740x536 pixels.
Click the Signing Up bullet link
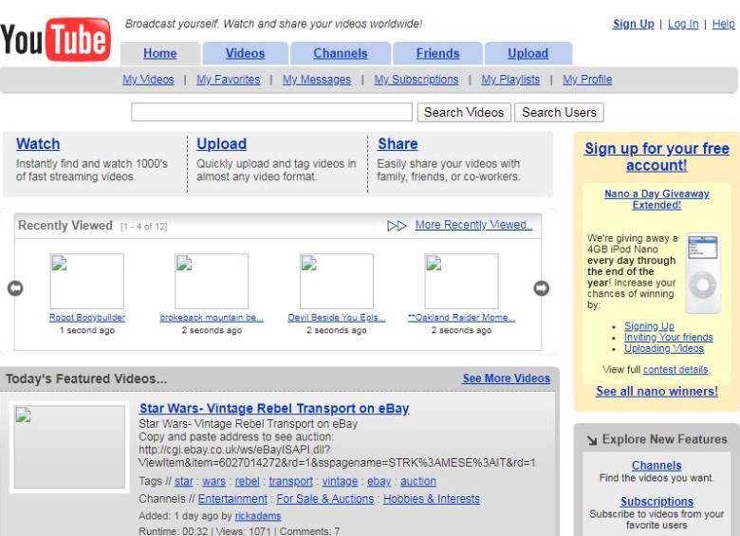(x=649, y=326)
